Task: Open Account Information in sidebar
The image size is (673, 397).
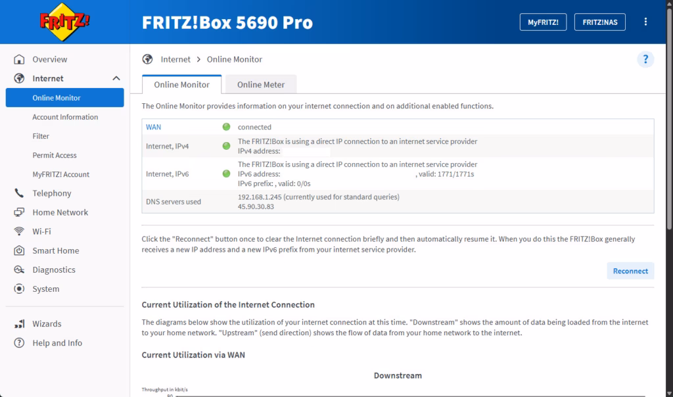Action: click(65, 117)
